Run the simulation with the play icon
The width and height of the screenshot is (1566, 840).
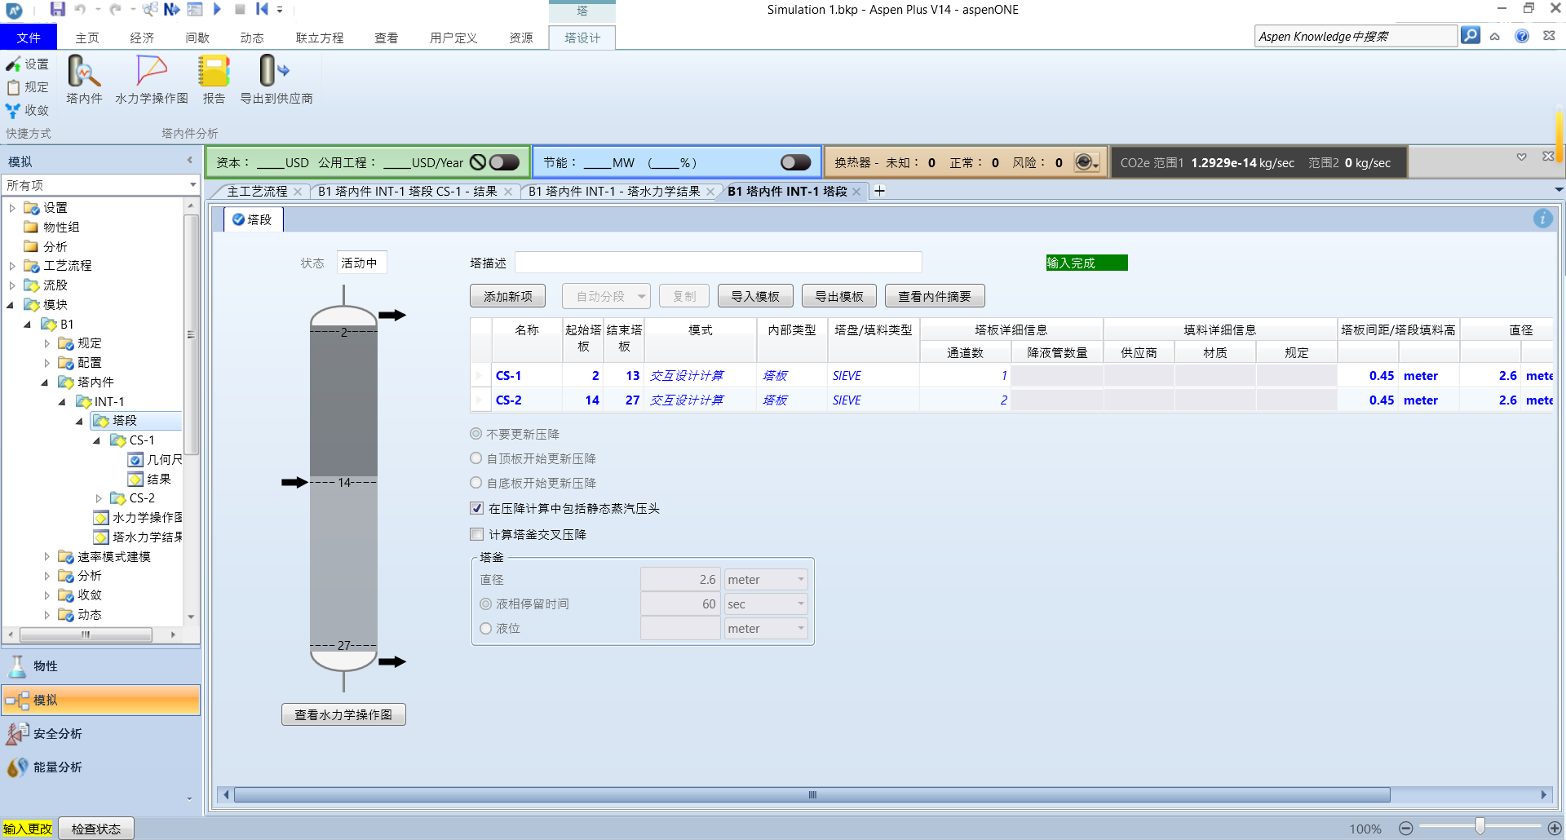click(x=217, y=9)
